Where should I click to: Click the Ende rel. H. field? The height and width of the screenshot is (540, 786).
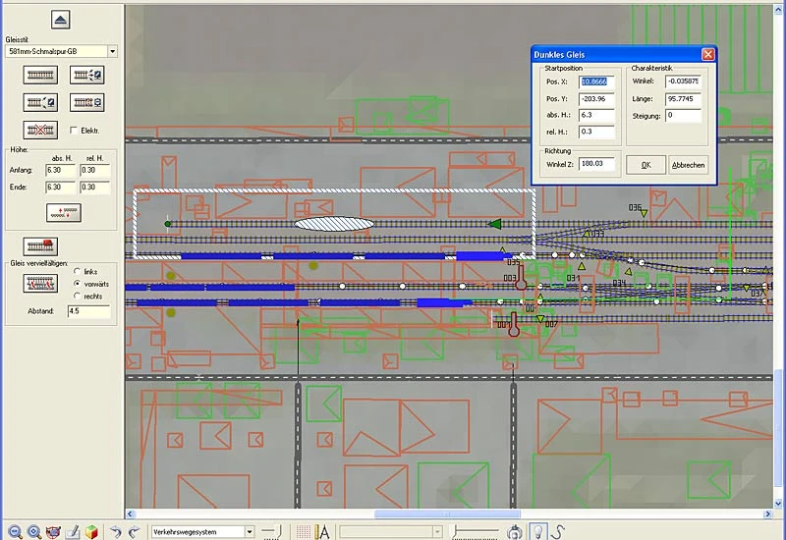[94, 187]
